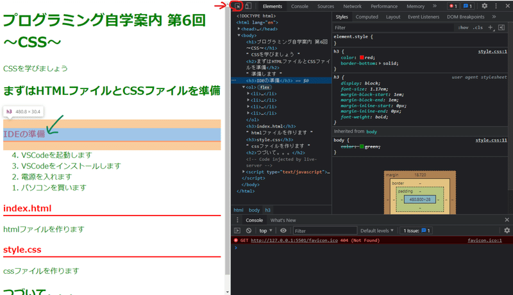Close the console drawer

(507, 220)
